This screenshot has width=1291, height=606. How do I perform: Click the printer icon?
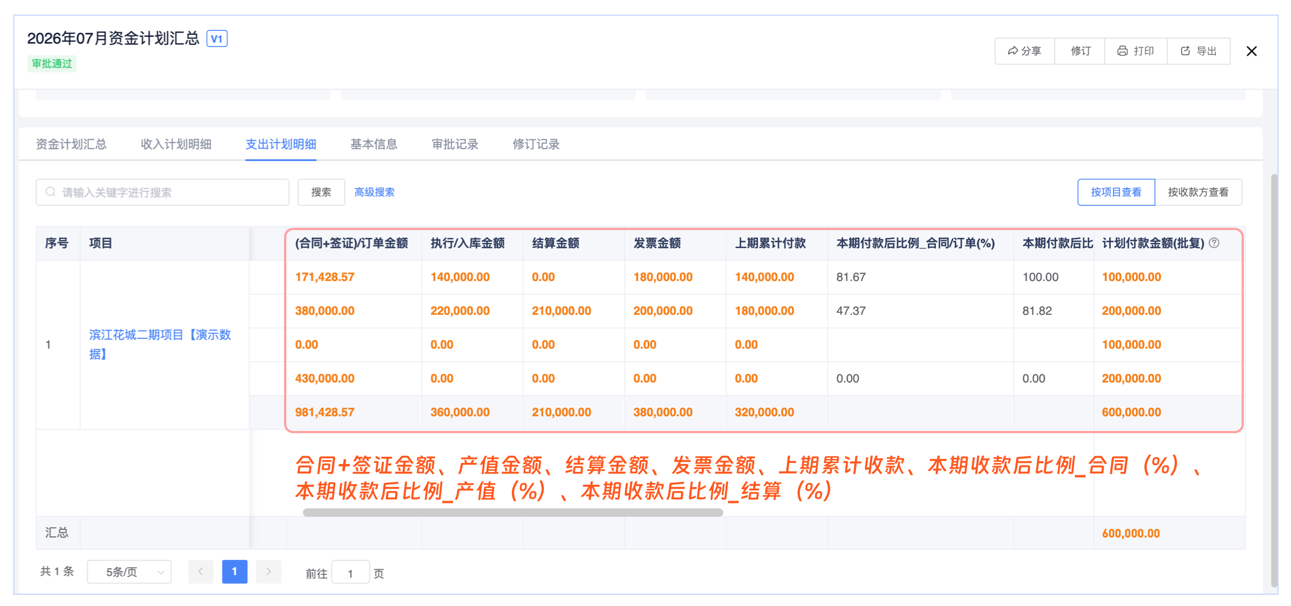(x=1122, y=51)
